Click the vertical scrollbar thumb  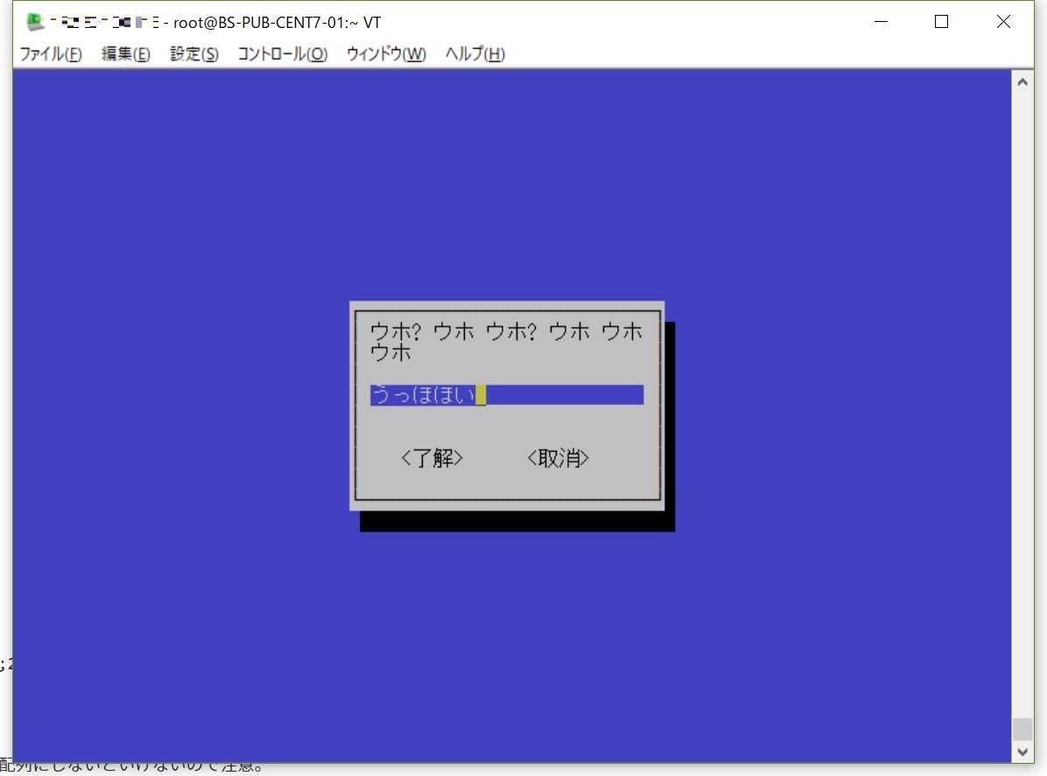tap(1022, 729)
